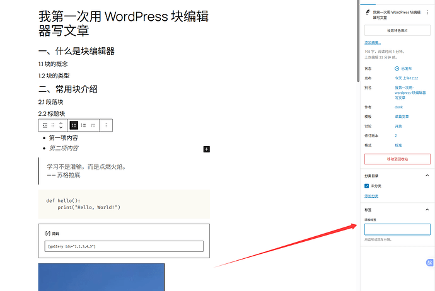
Task: Click the black plus add block button
Action: click(x=206, y=149)
